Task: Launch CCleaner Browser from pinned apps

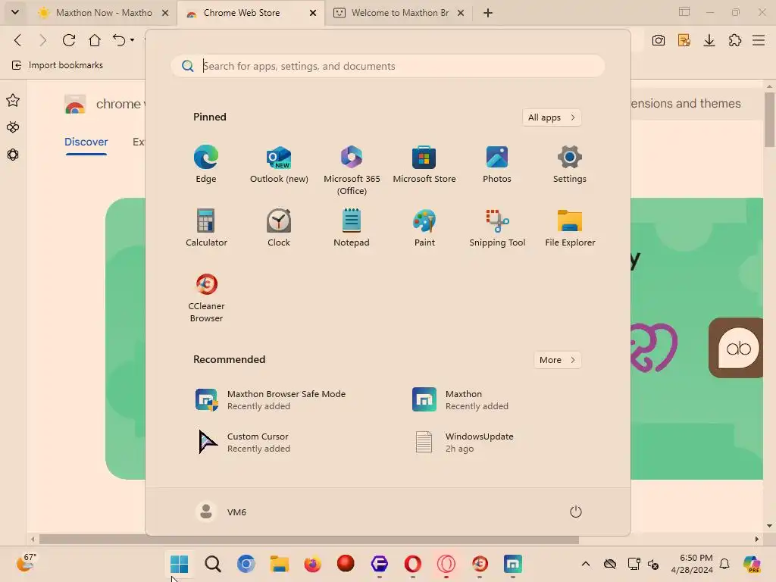Action: click(x=206, y=297)
